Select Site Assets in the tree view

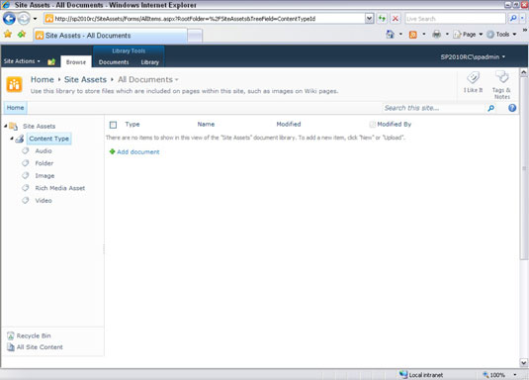point(40,126)
